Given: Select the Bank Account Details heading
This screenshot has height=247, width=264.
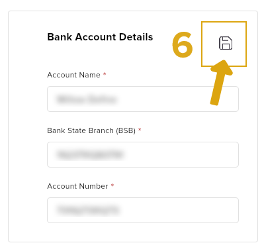Looking at the screenshot, I should pos(100,37).
